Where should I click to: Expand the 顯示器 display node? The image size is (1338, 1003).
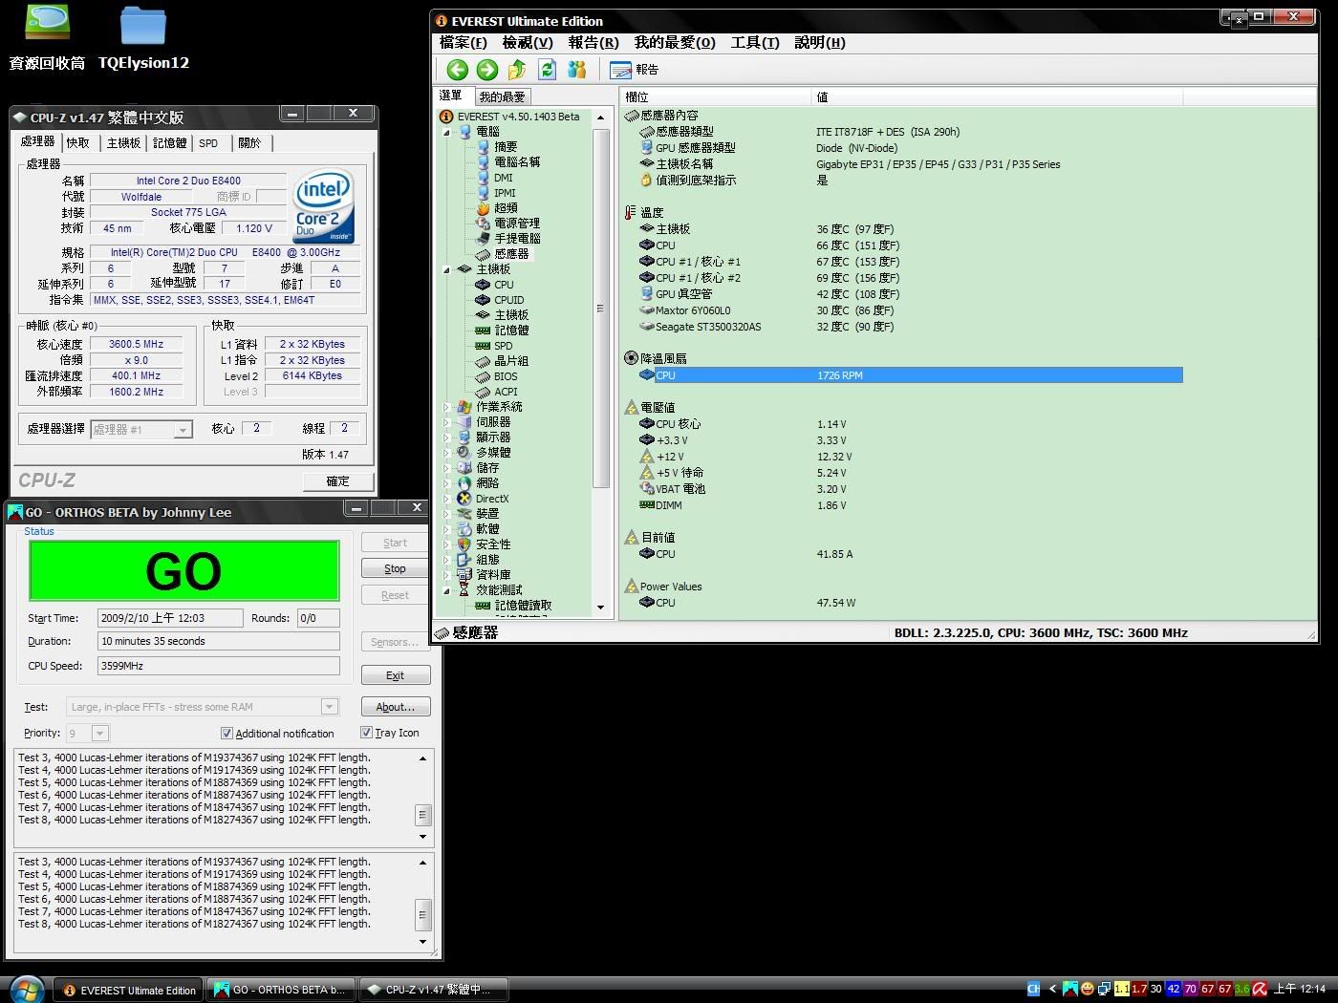446,437
